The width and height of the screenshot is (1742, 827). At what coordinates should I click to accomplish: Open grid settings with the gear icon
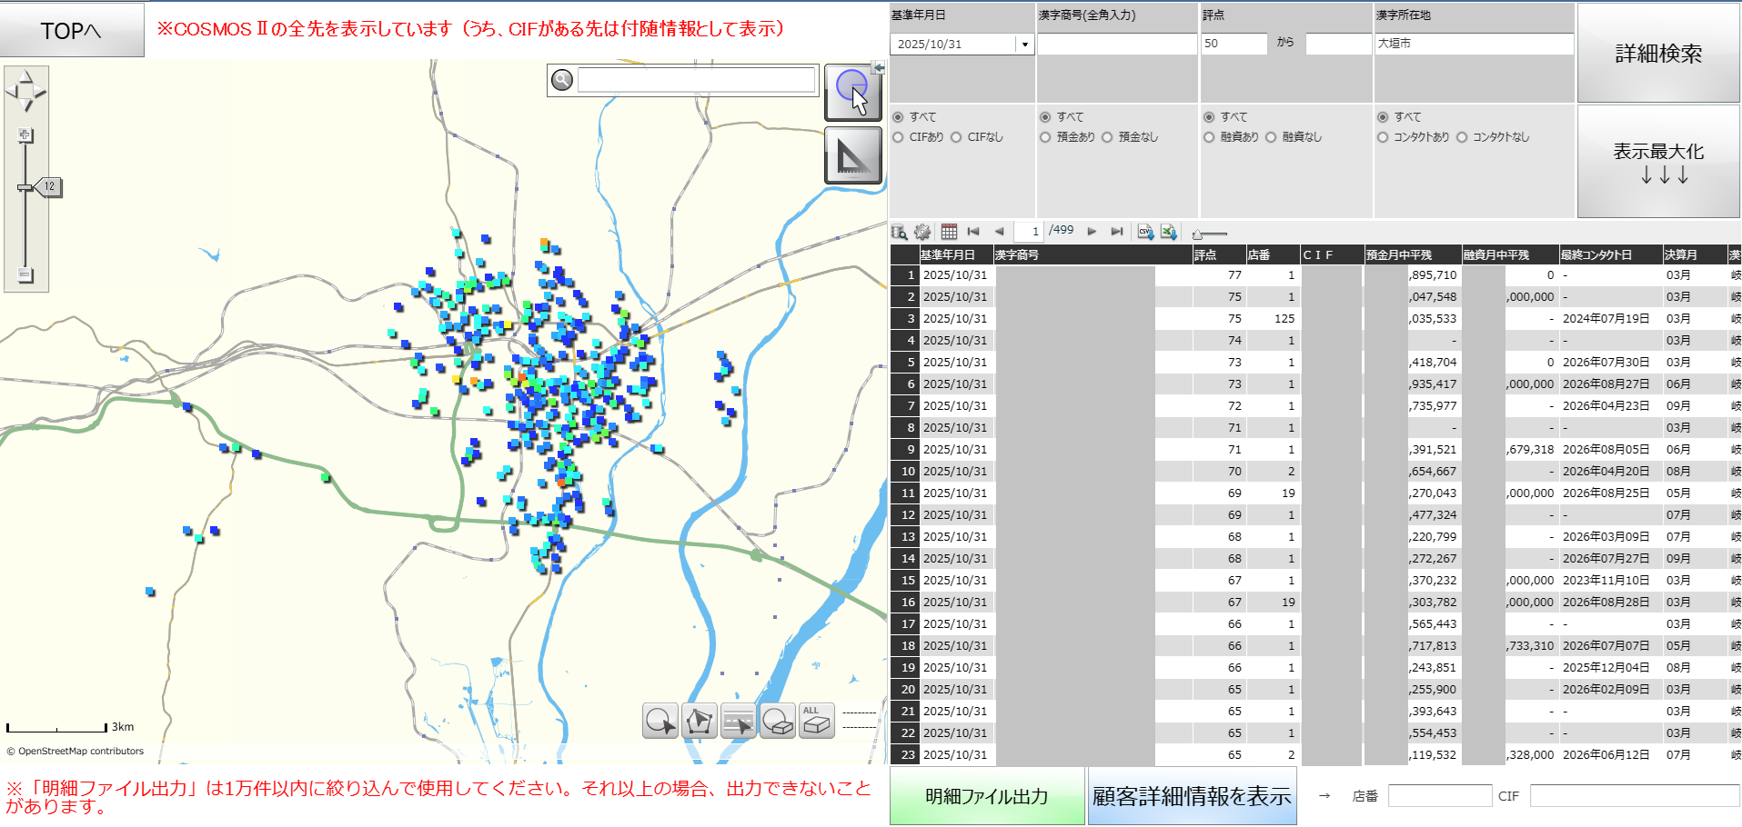(922, 232)
